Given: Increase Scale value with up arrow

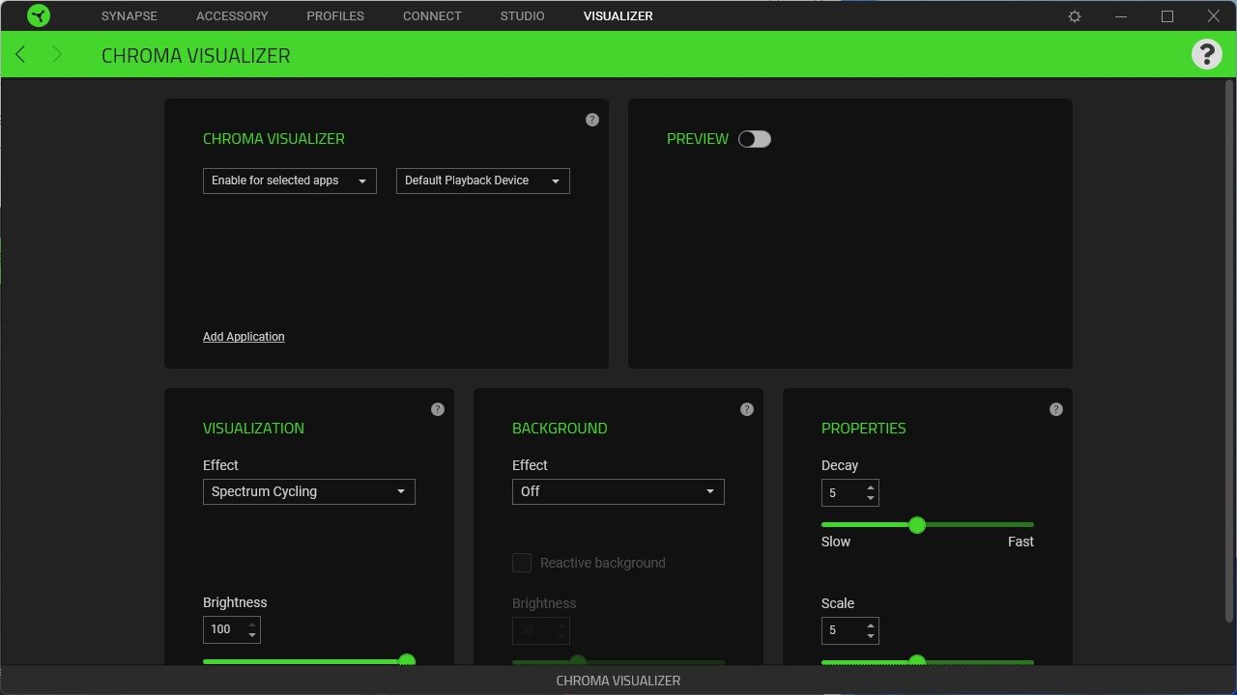Looking at the screenshot, I should tap(871, 625).
